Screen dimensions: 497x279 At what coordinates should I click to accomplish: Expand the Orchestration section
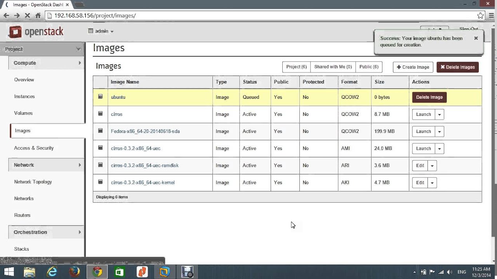click(46, 232)
